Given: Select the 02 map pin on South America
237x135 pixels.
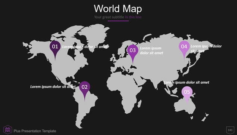Looking at the screenshot, I should pyautogui.click(x=85, y=90).
